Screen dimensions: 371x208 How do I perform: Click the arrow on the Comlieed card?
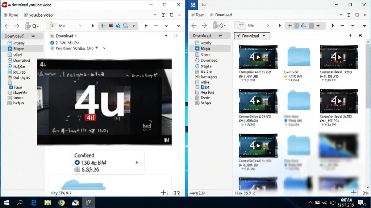(137, 162)
